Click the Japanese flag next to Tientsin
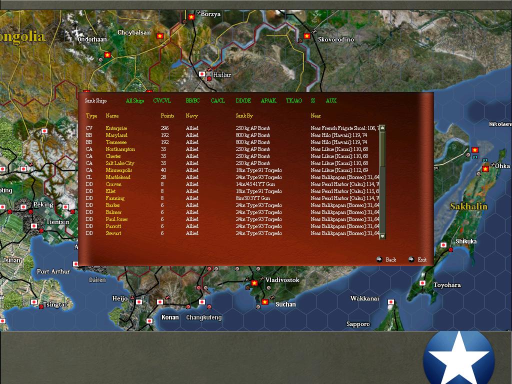The image size is (512, 384). pyautogui.click(x=34, y=226)
